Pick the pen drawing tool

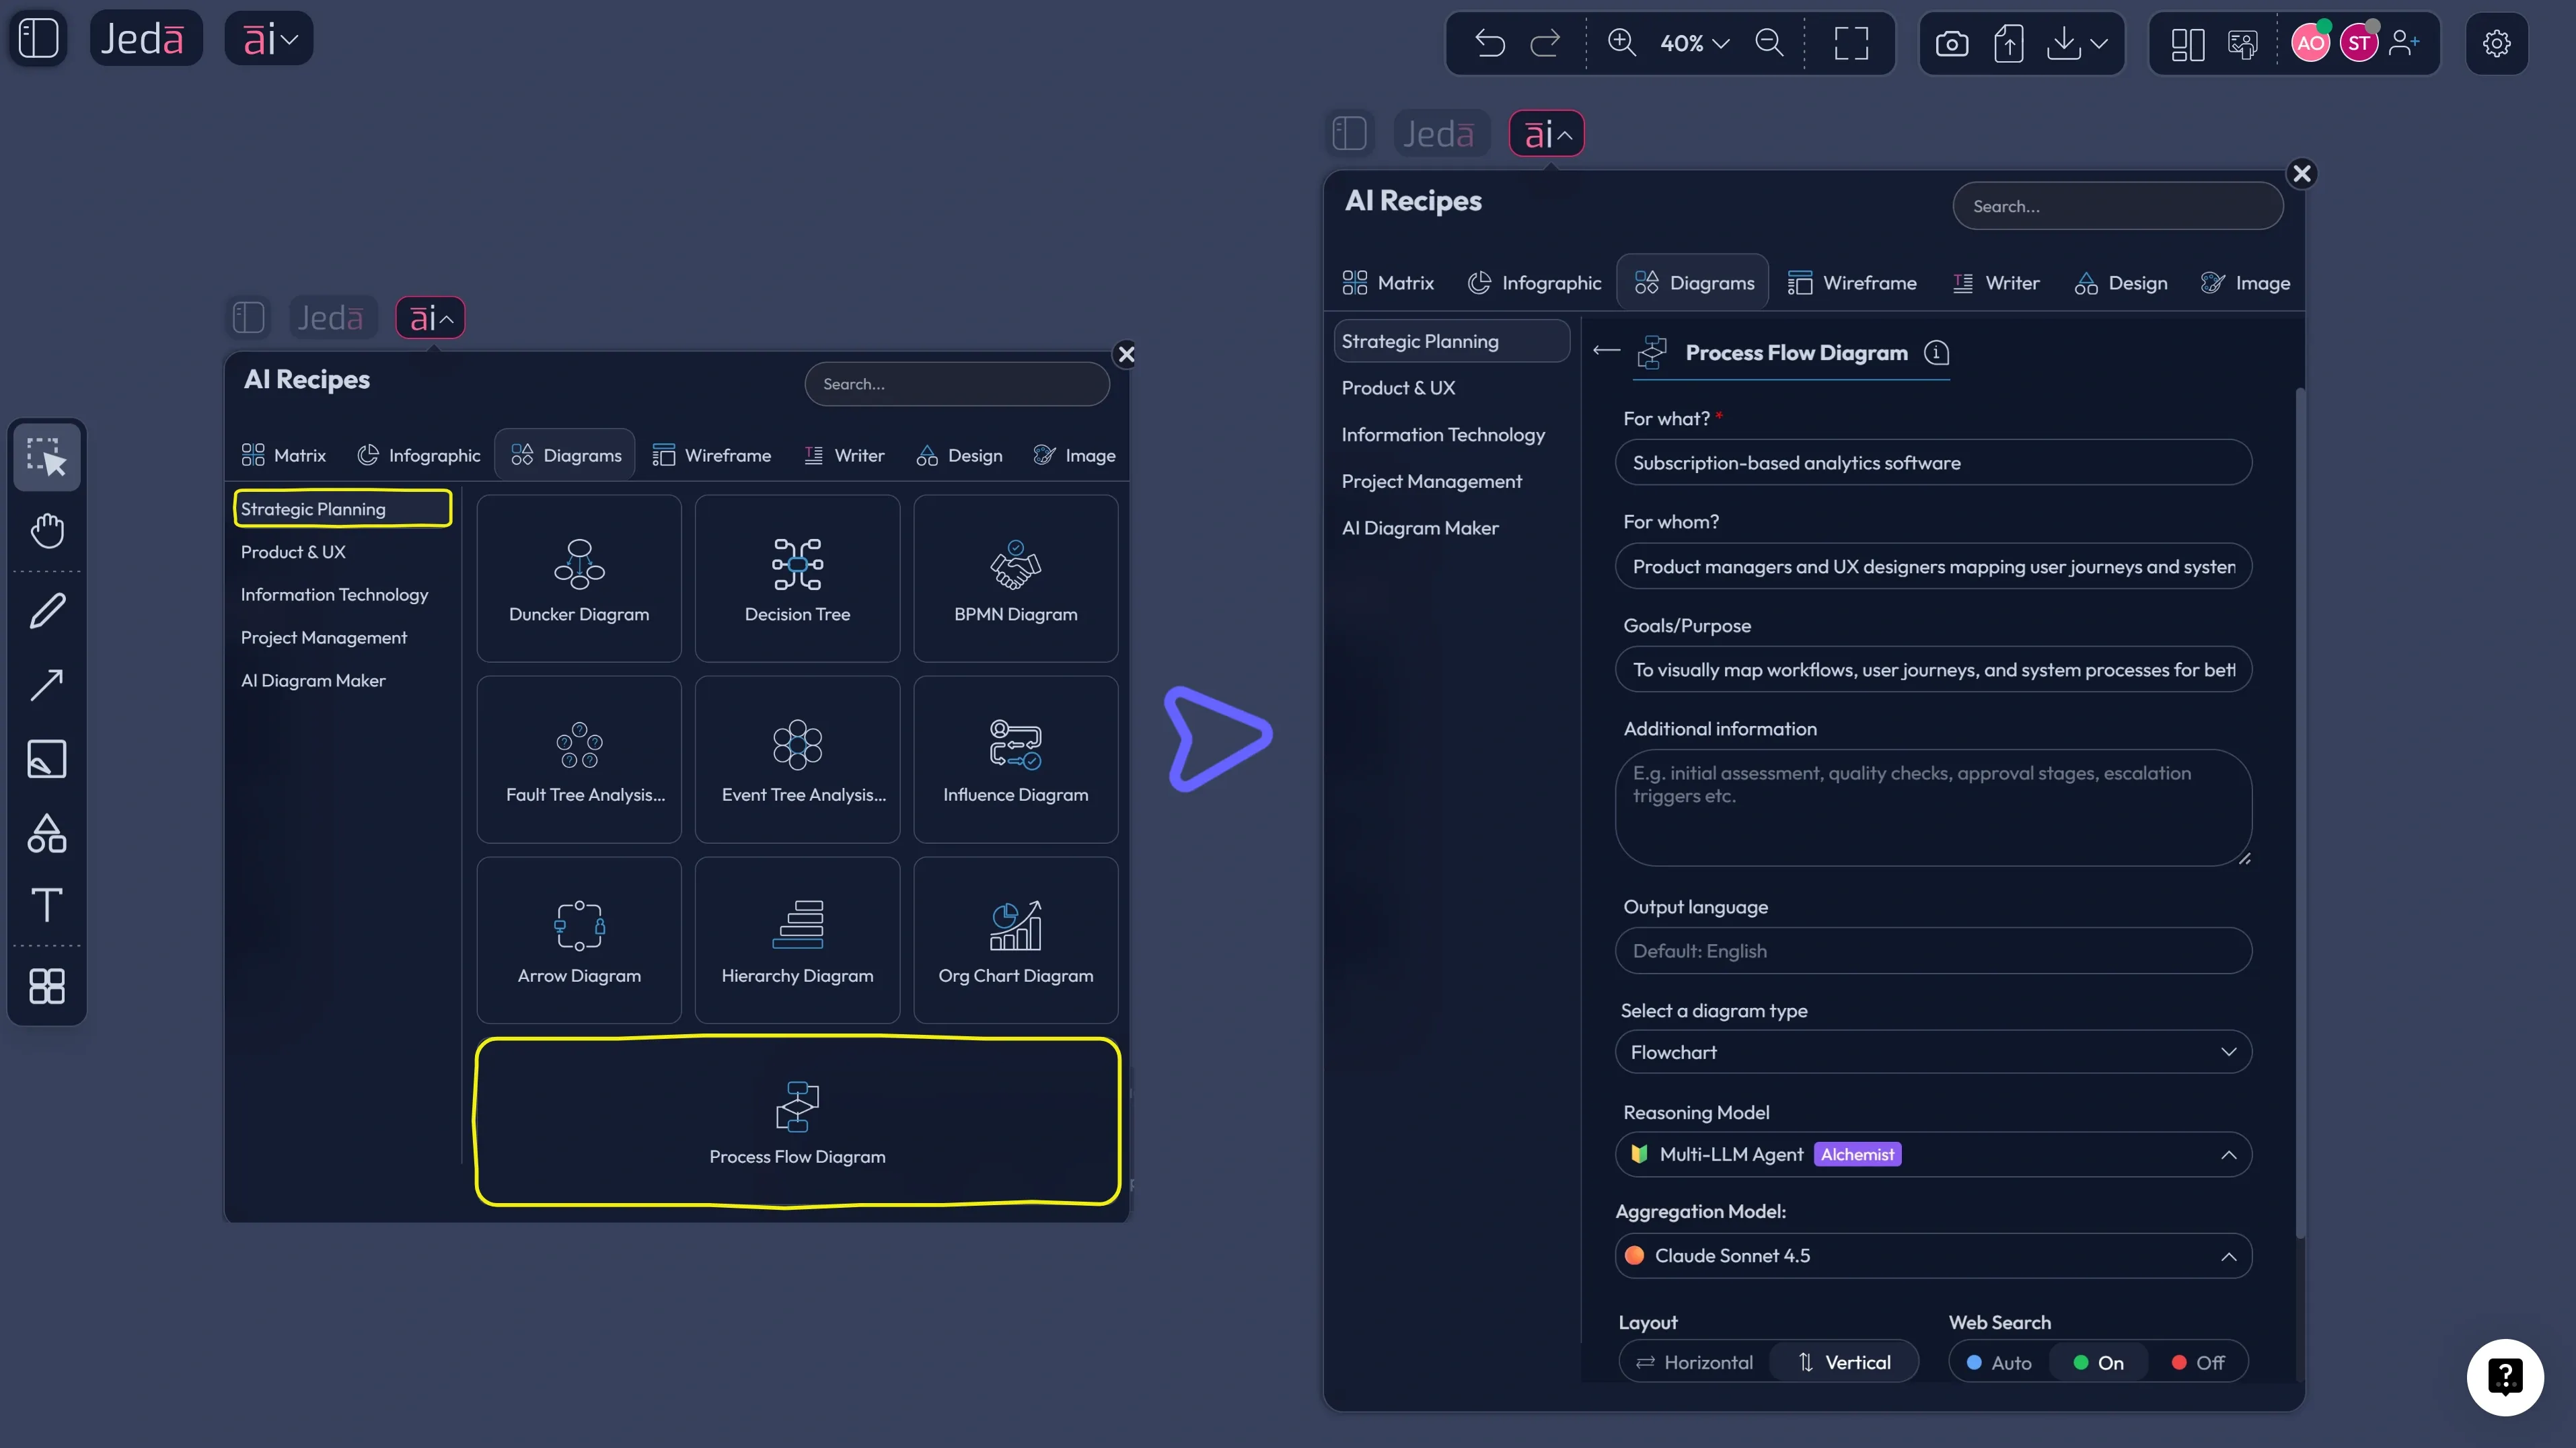46,610
